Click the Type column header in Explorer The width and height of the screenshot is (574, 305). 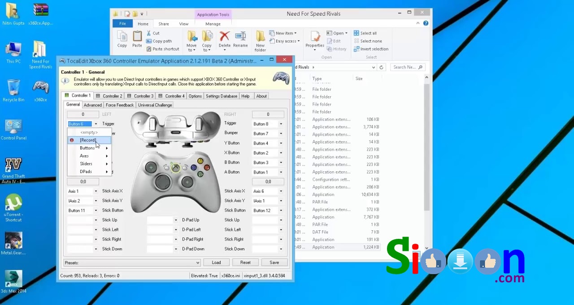pyautogui.click(x=317, y=79)
